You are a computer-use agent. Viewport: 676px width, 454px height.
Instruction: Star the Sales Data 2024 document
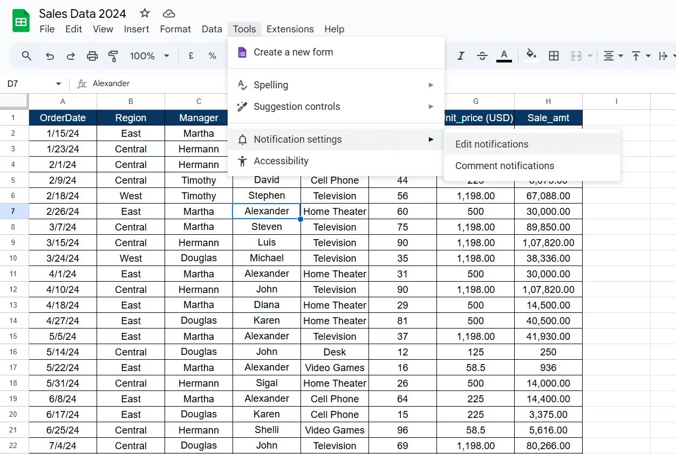tap(145, 13)
